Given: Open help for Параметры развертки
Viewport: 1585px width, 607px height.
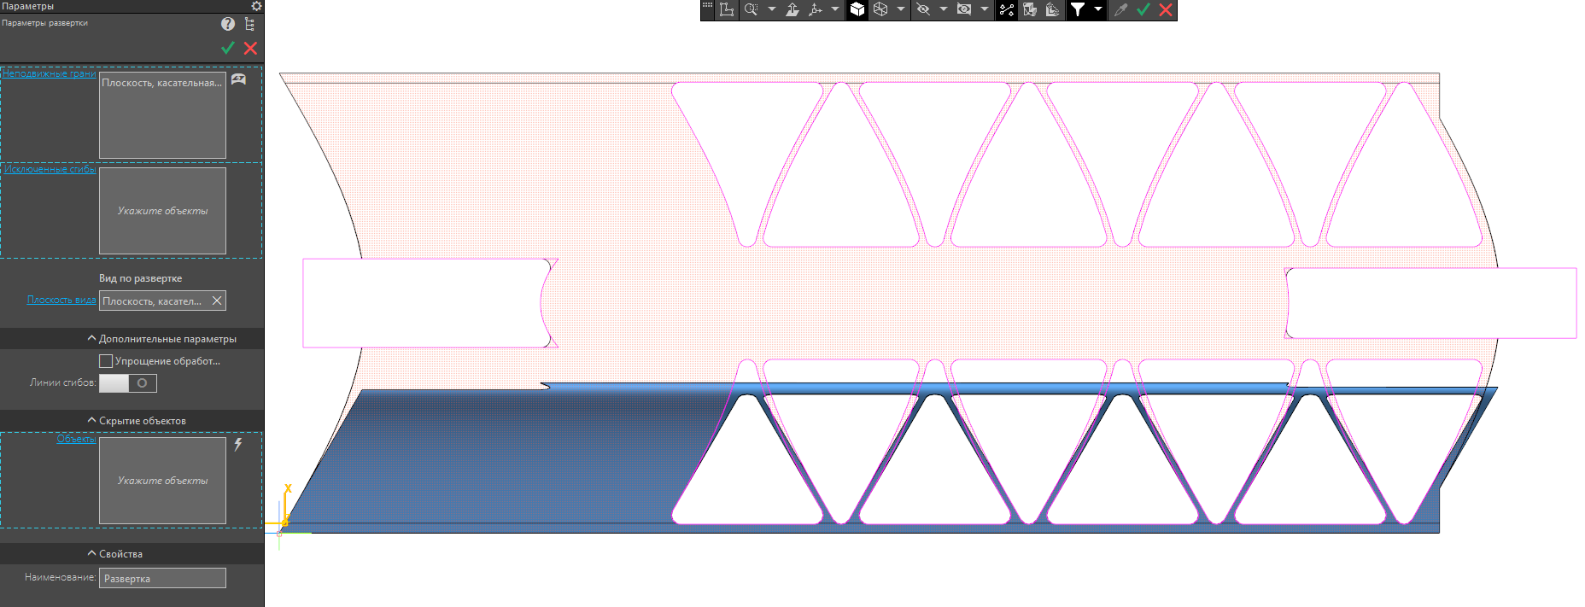Looking at the screenshot, I should 228,24.
